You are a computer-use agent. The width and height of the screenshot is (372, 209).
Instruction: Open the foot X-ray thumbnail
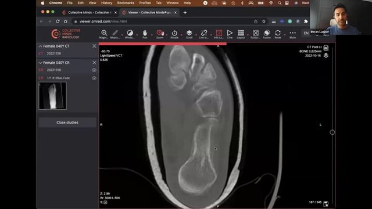52,96
